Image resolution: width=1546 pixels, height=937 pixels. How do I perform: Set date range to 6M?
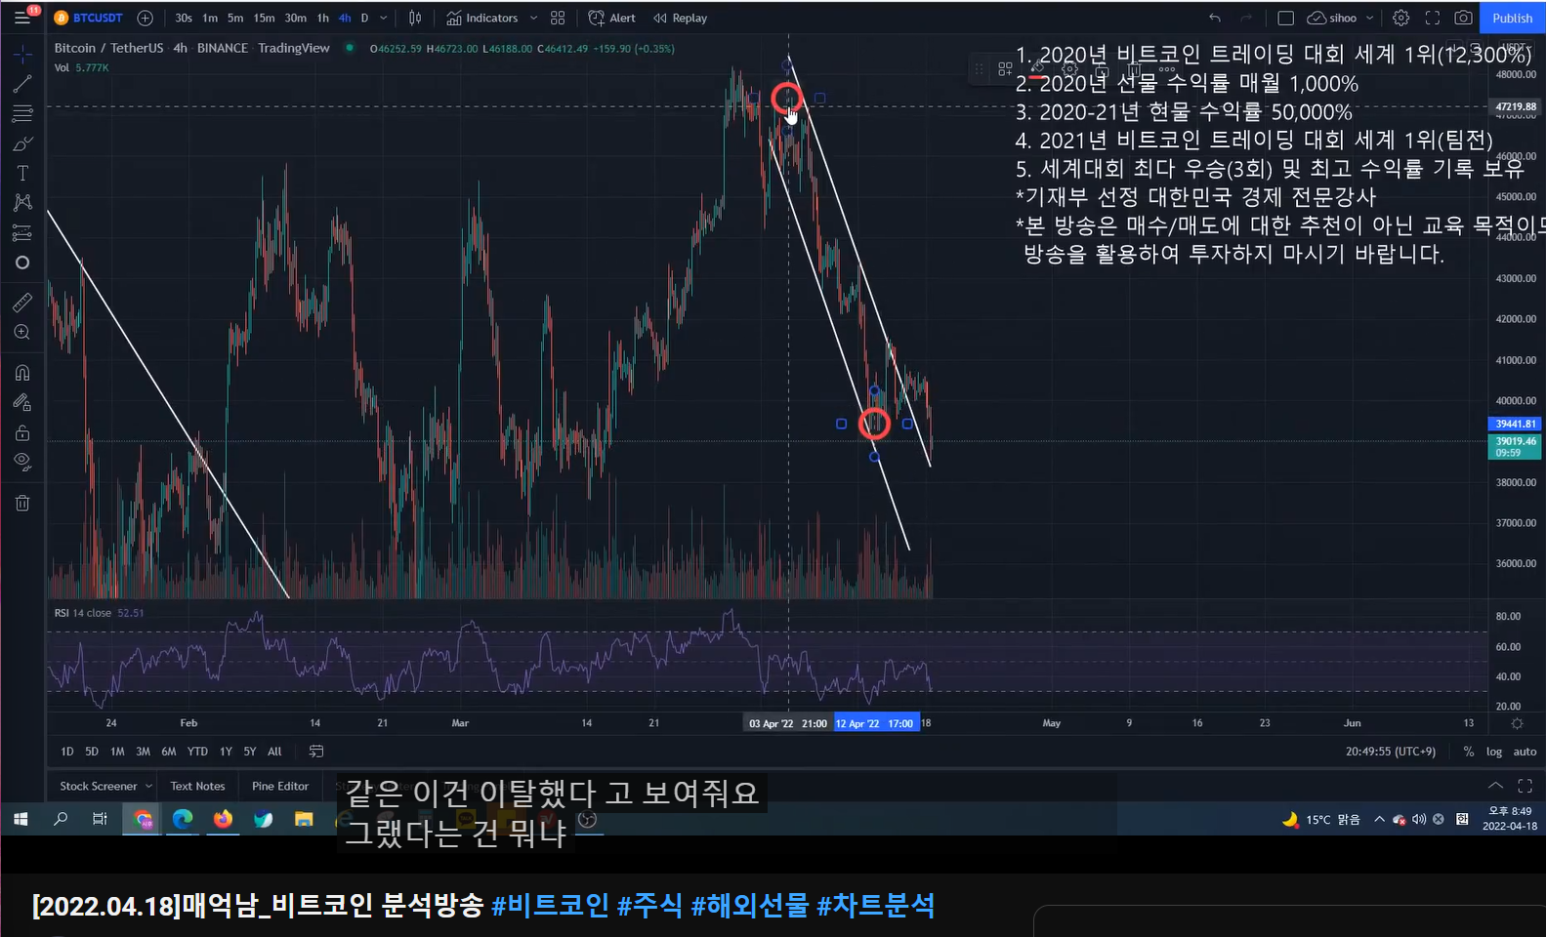point(168,752)
